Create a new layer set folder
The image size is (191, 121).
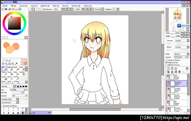click(x=176, y=68)
